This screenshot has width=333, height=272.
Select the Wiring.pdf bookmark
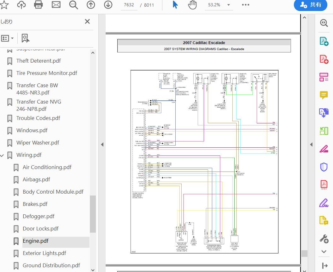coord(29,155)
